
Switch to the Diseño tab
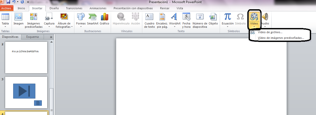point(54,8)
